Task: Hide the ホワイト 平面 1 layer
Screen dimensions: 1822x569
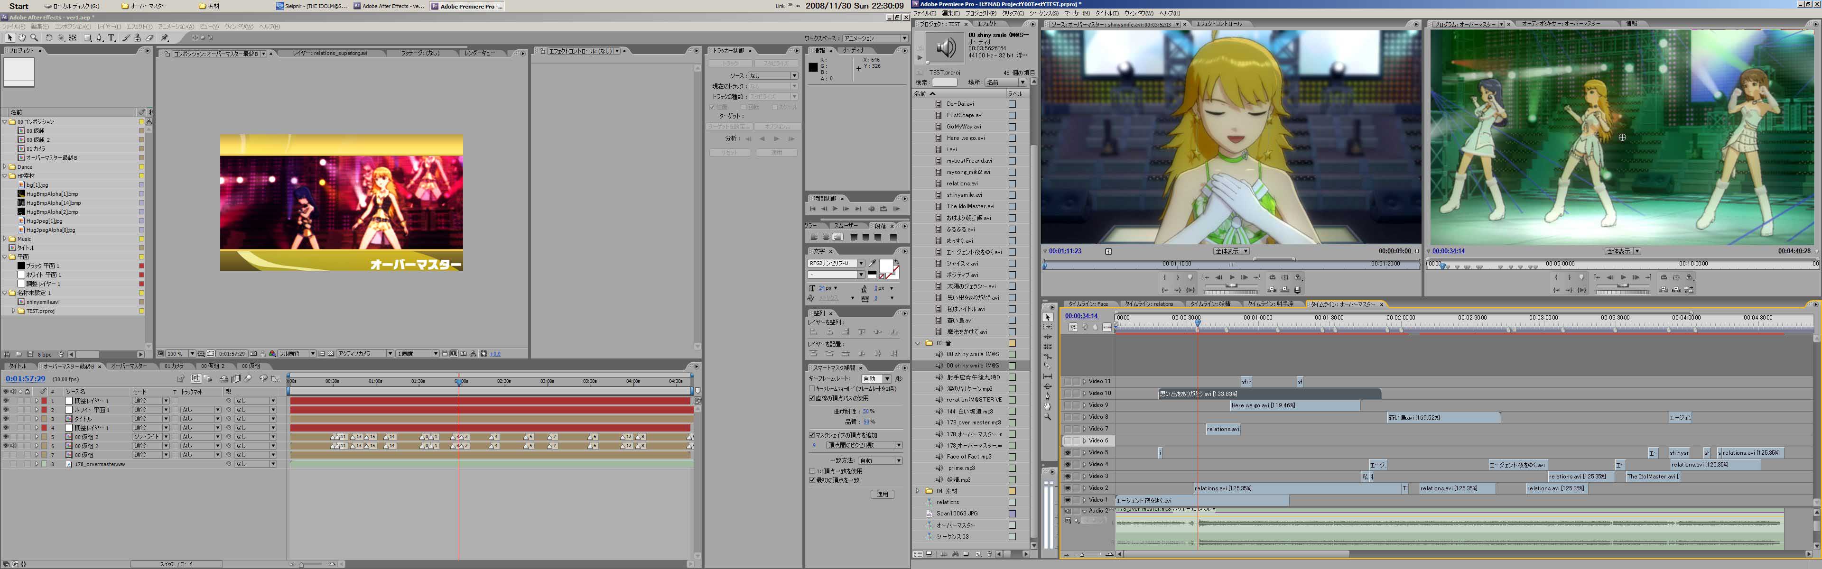Action: pyautogui.click(x=6, y=410)
